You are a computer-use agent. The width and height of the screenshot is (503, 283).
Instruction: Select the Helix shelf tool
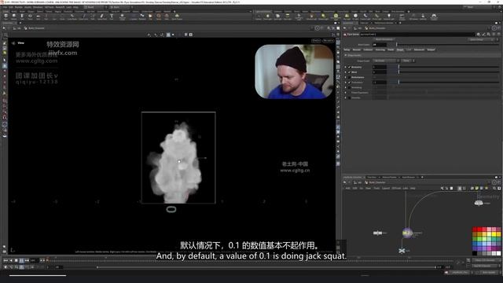point(167,16)
